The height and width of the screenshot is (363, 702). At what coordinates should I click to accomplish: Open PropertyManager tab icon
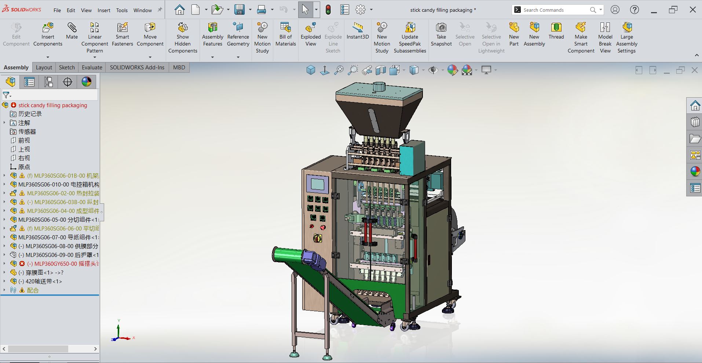(x=29, y=81)
